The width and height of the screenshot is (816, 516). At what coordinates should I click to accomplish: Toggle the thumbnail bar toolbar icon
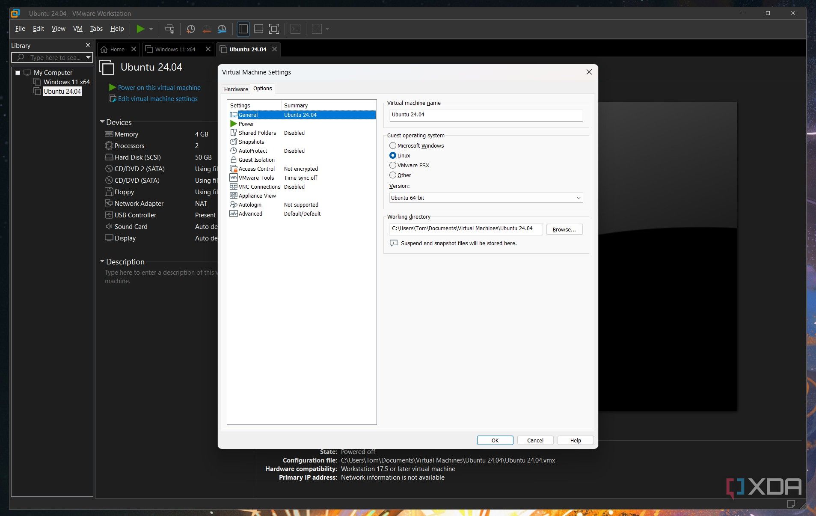point(258,29)
